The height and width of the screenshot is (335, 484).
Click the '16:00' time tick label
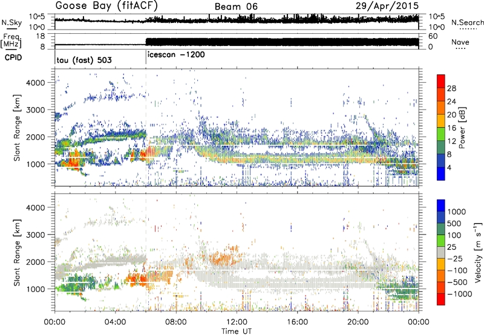pos(297,322)
